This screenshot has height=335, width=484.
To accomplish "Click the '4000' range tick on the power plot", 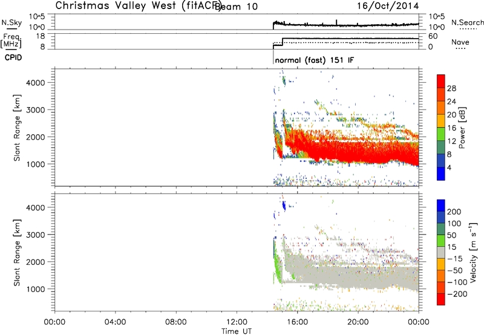I will (36, 83).
